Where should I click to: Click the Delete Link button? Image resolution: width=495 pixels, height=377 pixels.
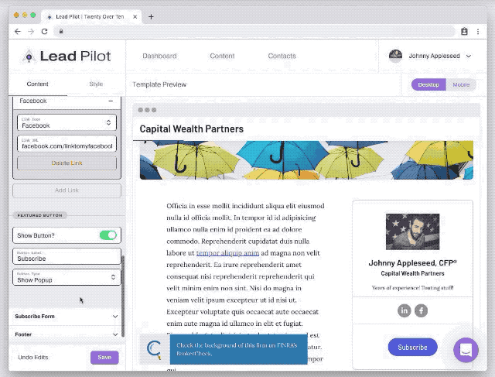67,163
